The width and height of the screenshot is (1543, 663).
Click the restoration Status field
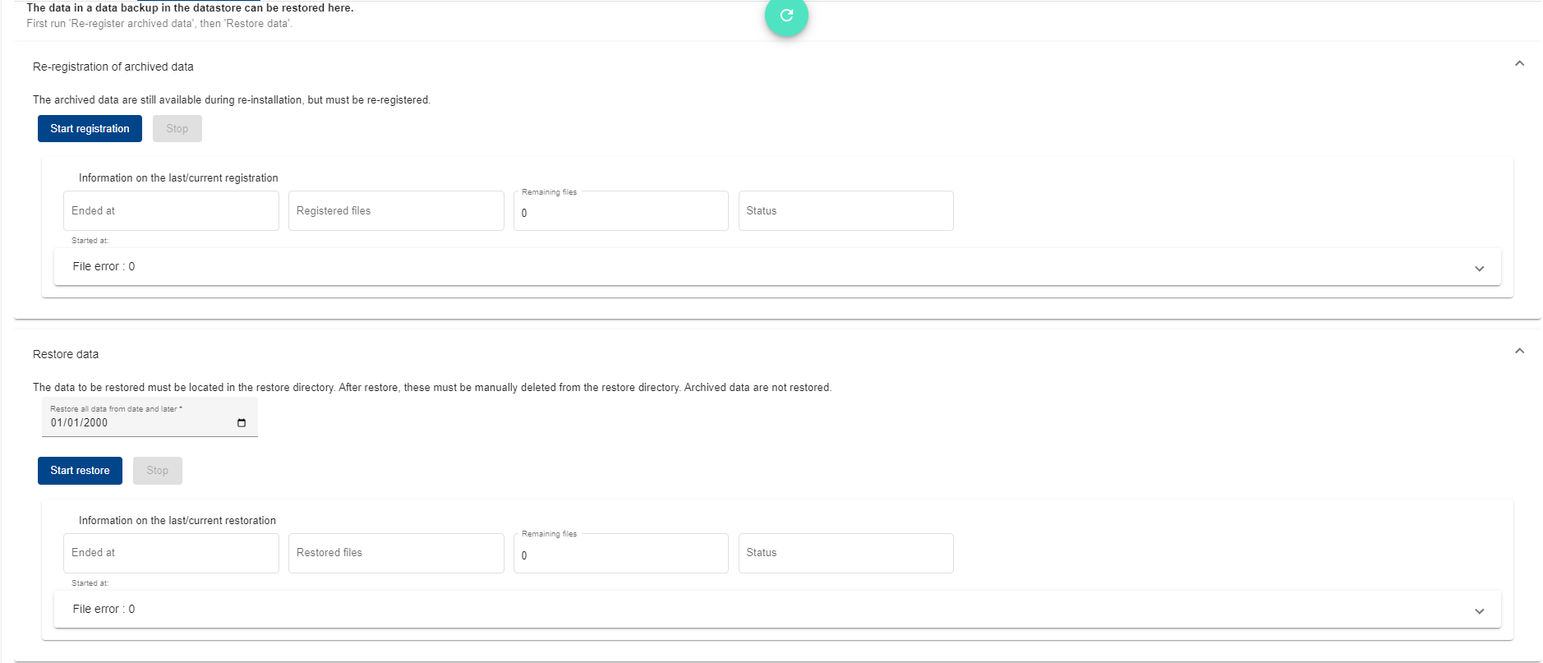pos(845,553)
